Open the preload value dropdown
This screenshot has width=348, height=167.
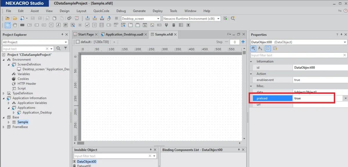point(345,98)
